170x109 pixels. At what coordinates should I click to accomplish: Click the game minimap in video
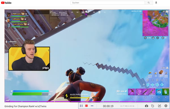155,23
